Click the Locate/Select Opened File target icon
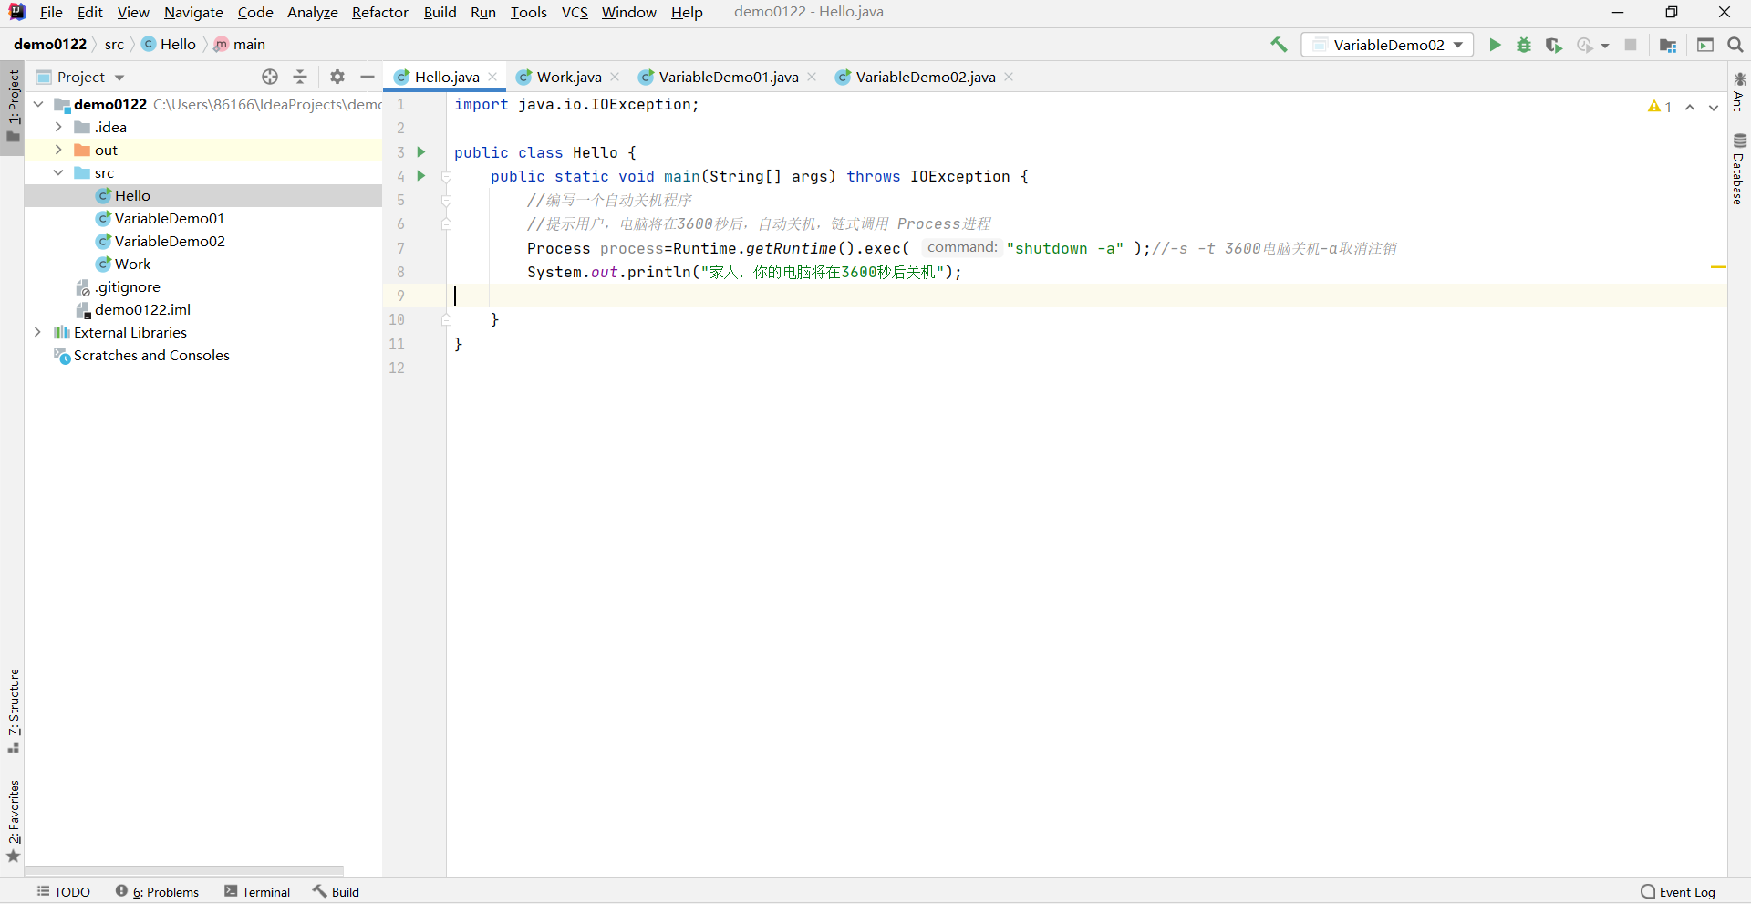 click(270, 77)
